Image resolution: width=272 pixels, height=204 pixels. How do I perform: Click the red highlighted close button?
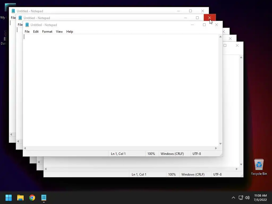click(x=210, y=18)
